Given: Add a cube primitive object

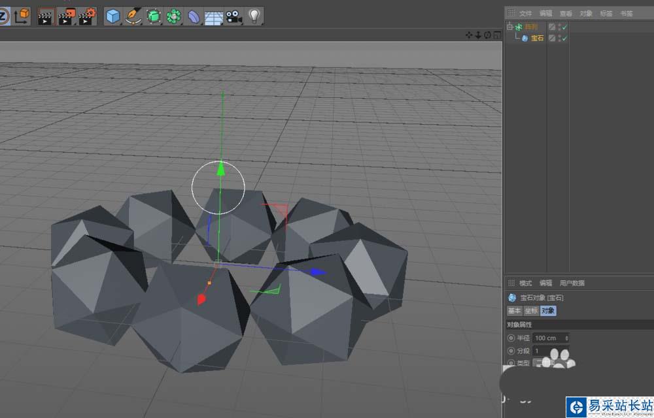Looking at the screenshot, I should point(113,16).
